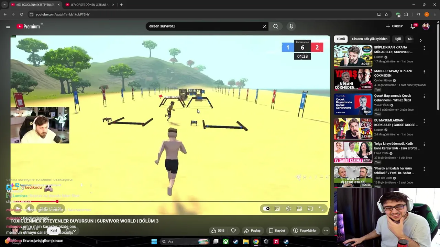This screenshot has width=440, height=247.
Task: Start voice search with the microphone
Action: tap(291, 26)
